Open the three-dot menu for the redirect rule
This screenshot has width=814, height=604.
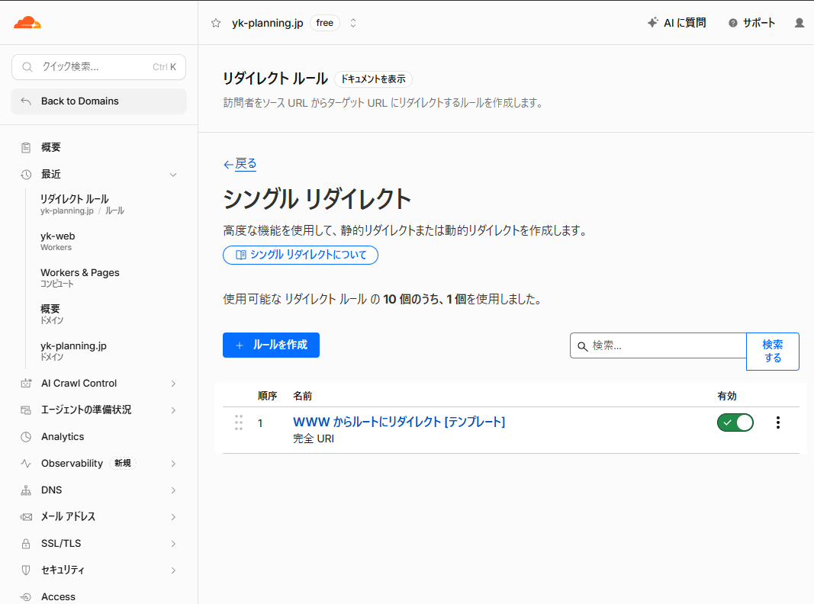[x=777, y=422]
